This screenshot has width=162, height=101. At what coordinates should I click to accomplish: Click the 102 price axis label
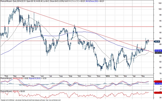coord(160,3)
